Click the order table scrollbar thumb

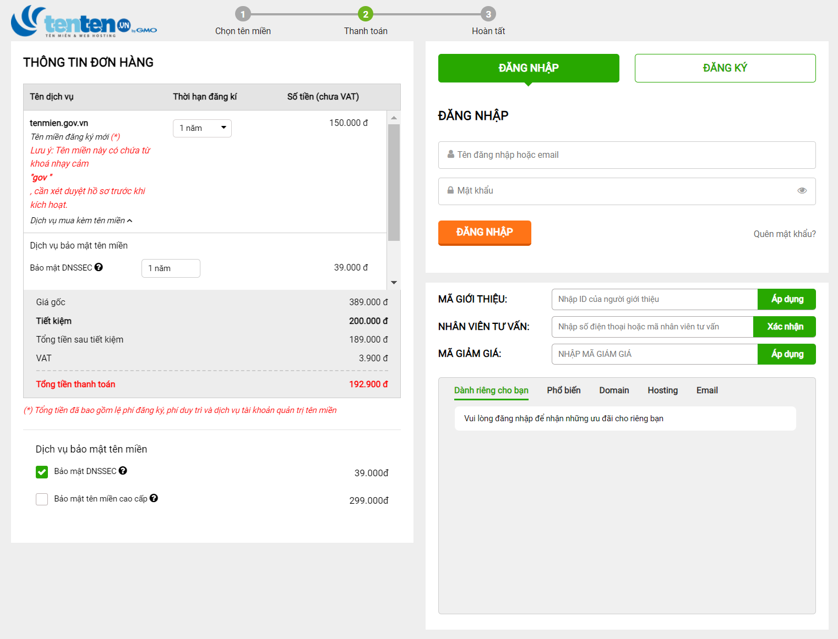[x=394, y=183]
